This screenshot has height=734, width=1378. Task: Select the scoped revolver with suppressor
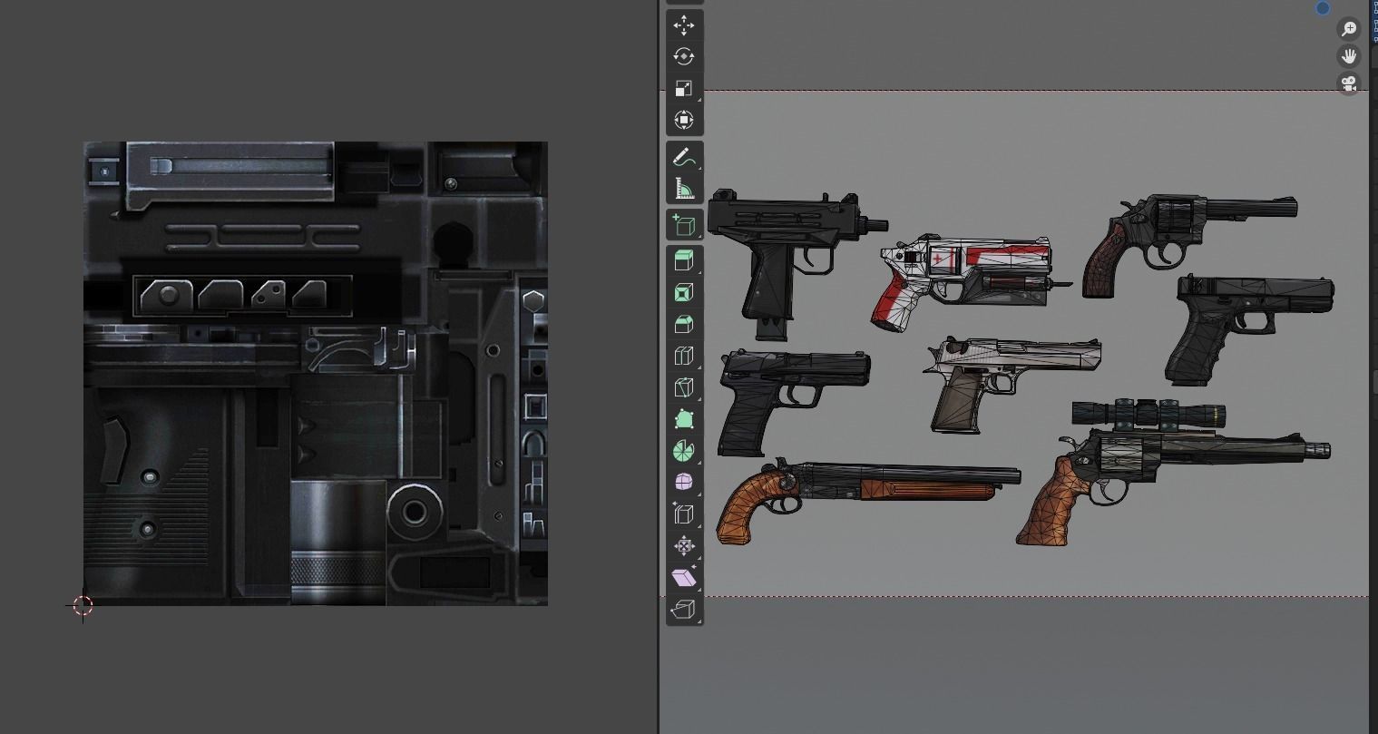[1172, 472]
